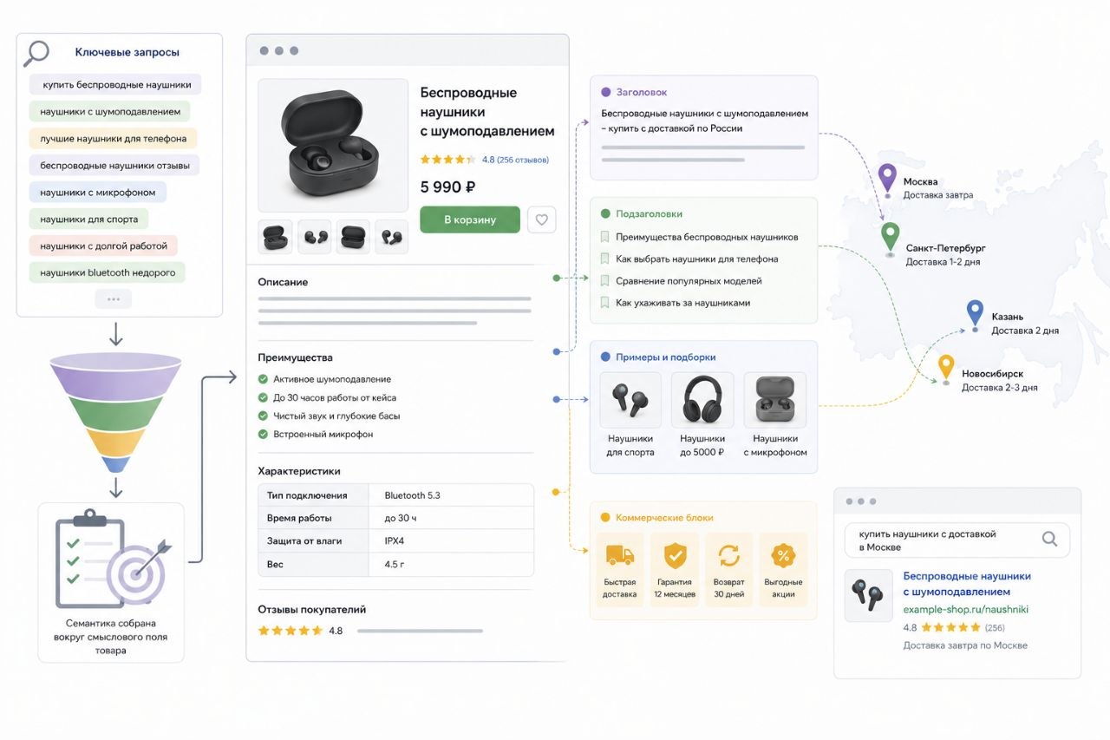Screen dimensions: 1110x740
Task: Select keyword купить беспроводные наушники
Action: (115, 85)
